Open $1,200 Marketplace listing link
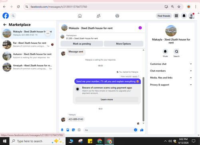 click(x=82, y=39)
